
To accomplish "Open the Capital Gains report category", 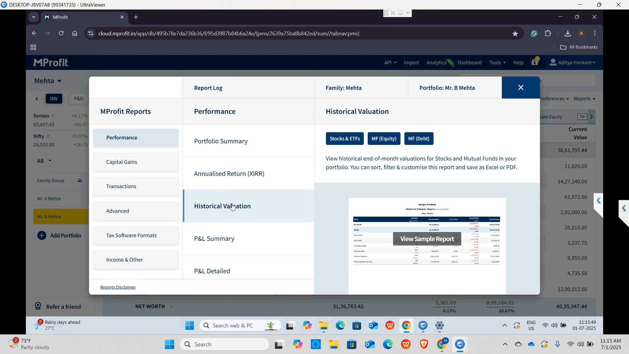I will [136, 162].
